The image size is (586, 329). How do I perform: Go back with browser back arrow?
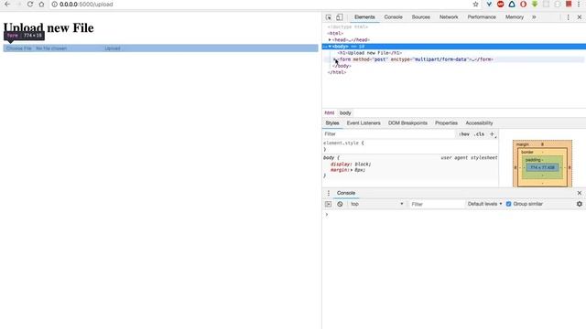click(x=7, y=4)
